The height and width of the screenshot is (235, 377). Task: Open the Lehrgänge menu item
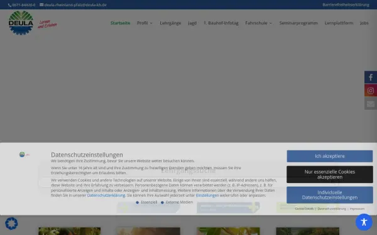(x=170, y=23)
